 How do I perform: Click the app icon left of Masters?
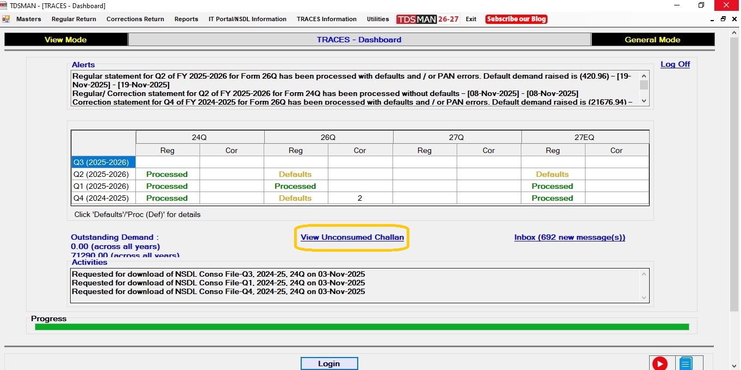click(6, 19)
